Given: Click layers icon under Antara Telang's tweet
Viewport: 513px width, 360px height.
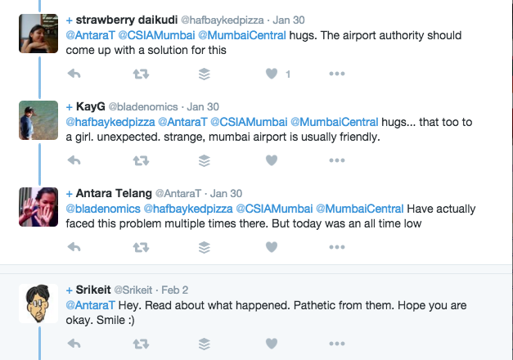Looking at the screenshot, I should point(205,246).
